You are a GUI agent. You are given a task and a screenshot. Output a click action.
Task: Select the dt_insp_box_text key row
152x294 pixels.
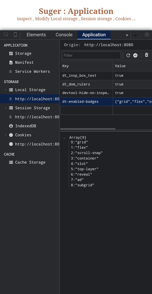tap(87, 75)
